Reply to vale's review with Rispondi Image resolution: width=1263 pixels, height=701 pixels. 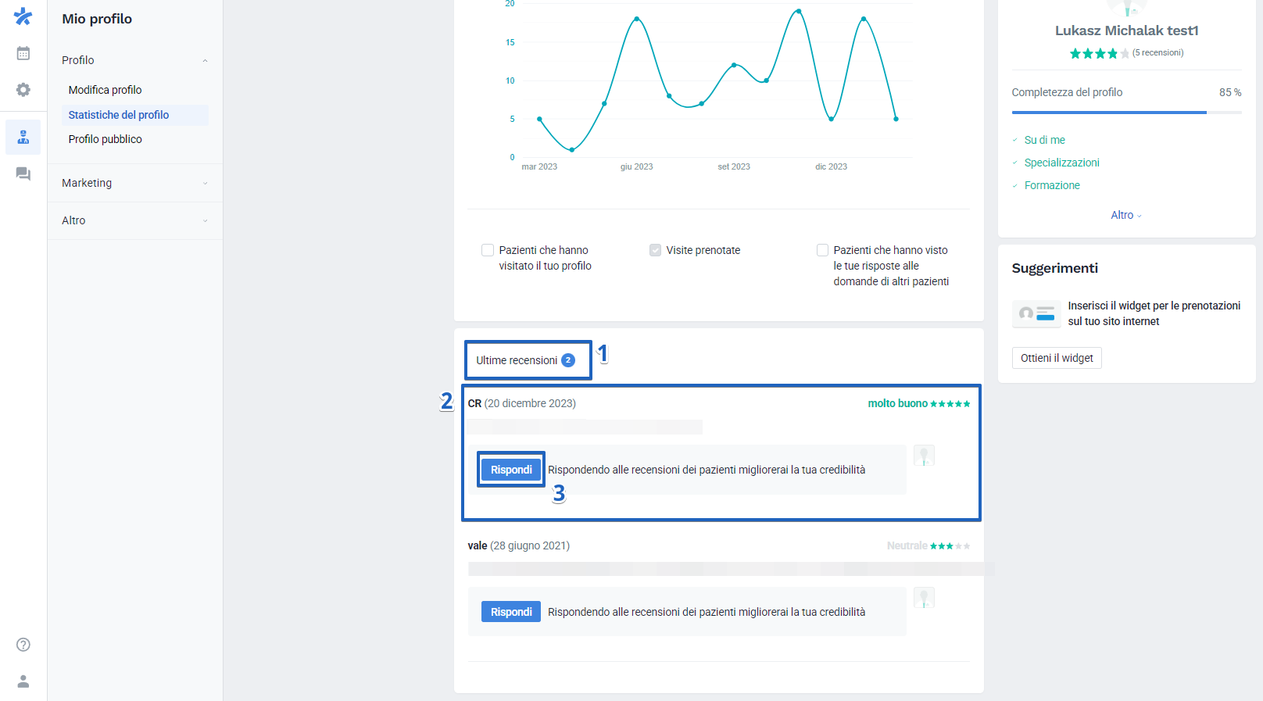click(511, 612)
